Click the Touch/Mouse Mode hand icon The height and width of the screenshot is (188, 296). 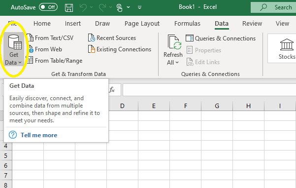coord(119,7)
